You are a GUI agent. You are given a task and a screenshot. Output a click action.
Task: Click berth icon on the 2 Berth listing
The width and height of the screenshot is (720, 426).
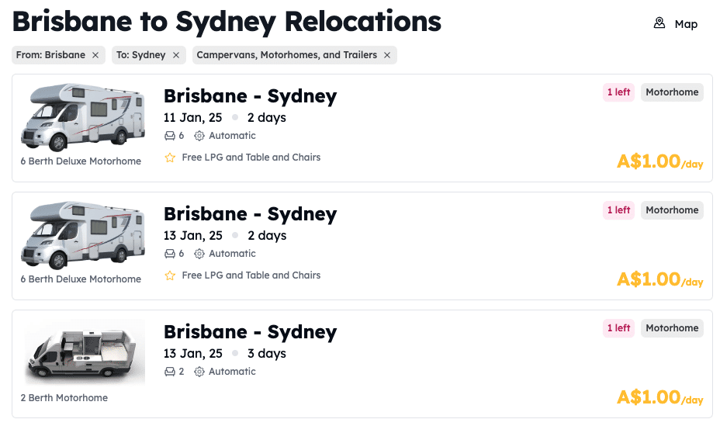(x=170, y=372)
